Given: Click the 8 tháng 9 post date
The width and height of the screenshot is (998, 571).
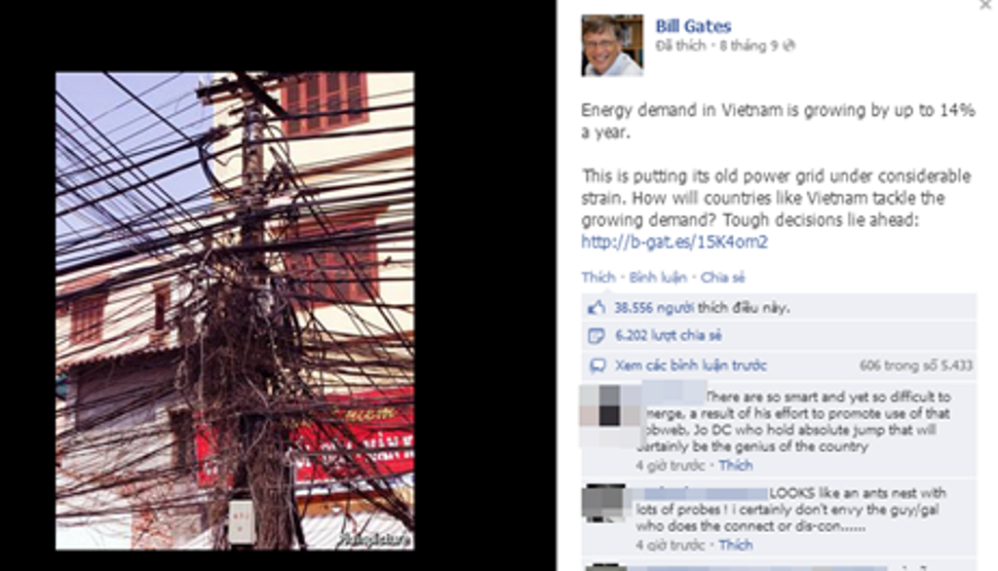Looking at the screenshot, I should pos(748,46).
